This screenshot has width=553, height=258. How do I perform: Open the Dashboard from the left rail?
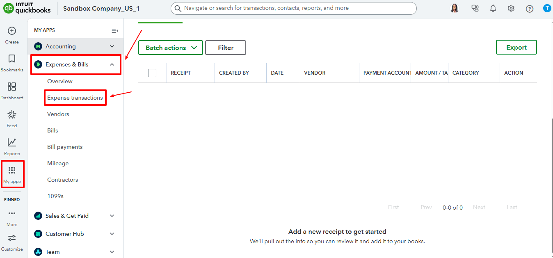pyautogui.click(x=12, y=91)
